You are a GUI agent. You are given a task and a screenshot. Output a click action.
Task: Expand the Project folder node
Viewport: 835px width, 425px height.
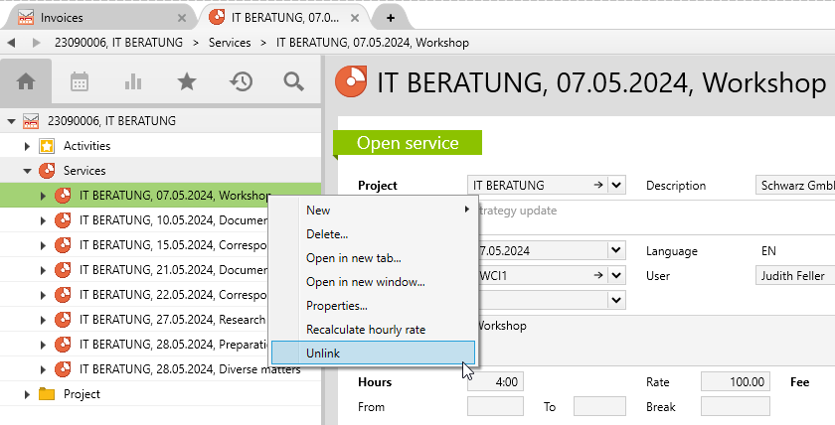pyautogui.click(x=28, y=394)
